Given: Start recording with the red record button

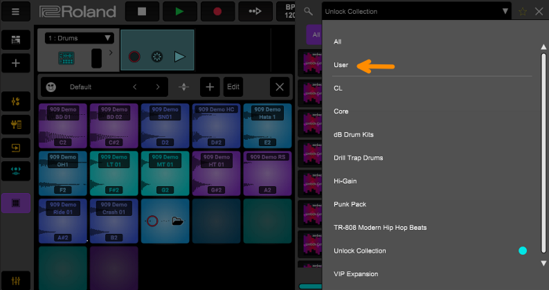Looking at the screenshot, I should click(x=217, y=12).
